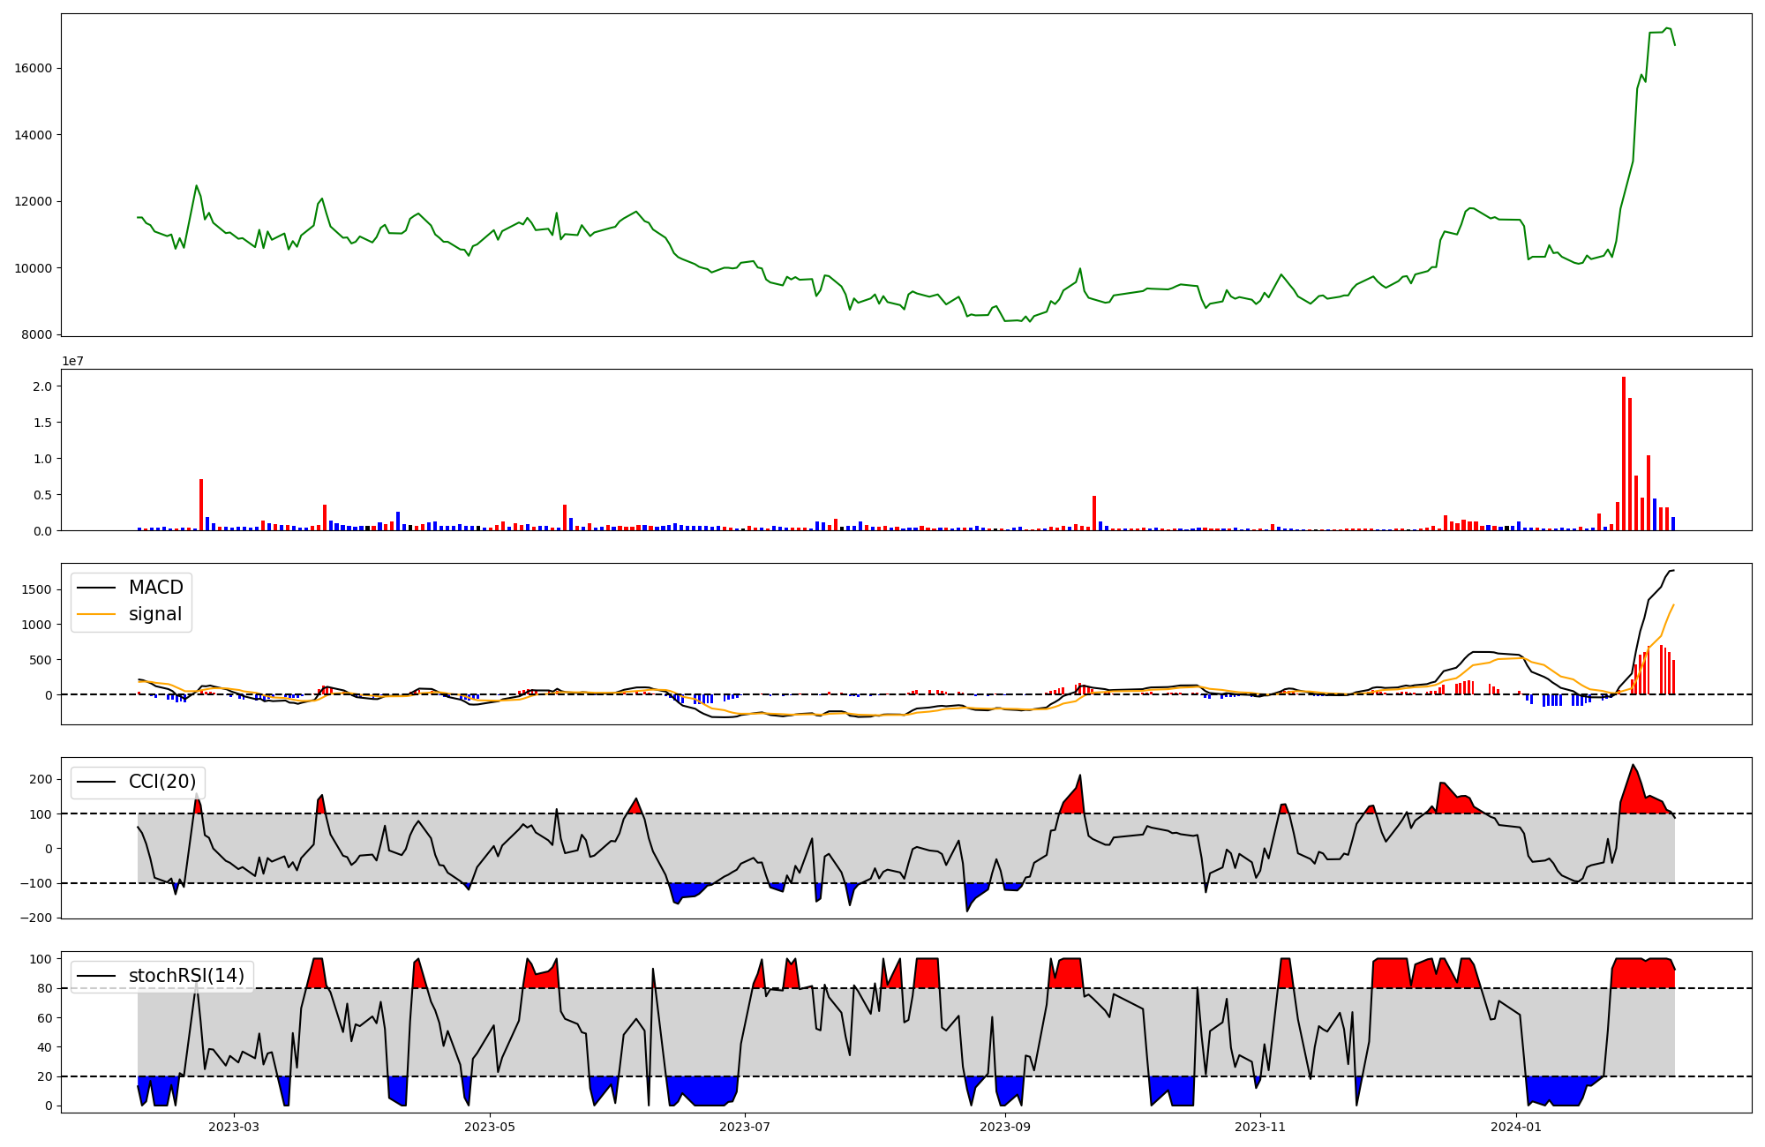Click the 2023-07 x-axis date label
The height and width of the screenshot is (1147, 1765).
pos(746,1127)
